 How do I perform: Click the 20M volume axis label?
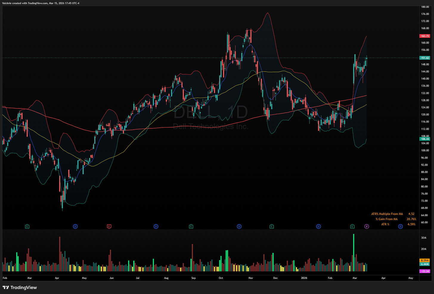424,249
